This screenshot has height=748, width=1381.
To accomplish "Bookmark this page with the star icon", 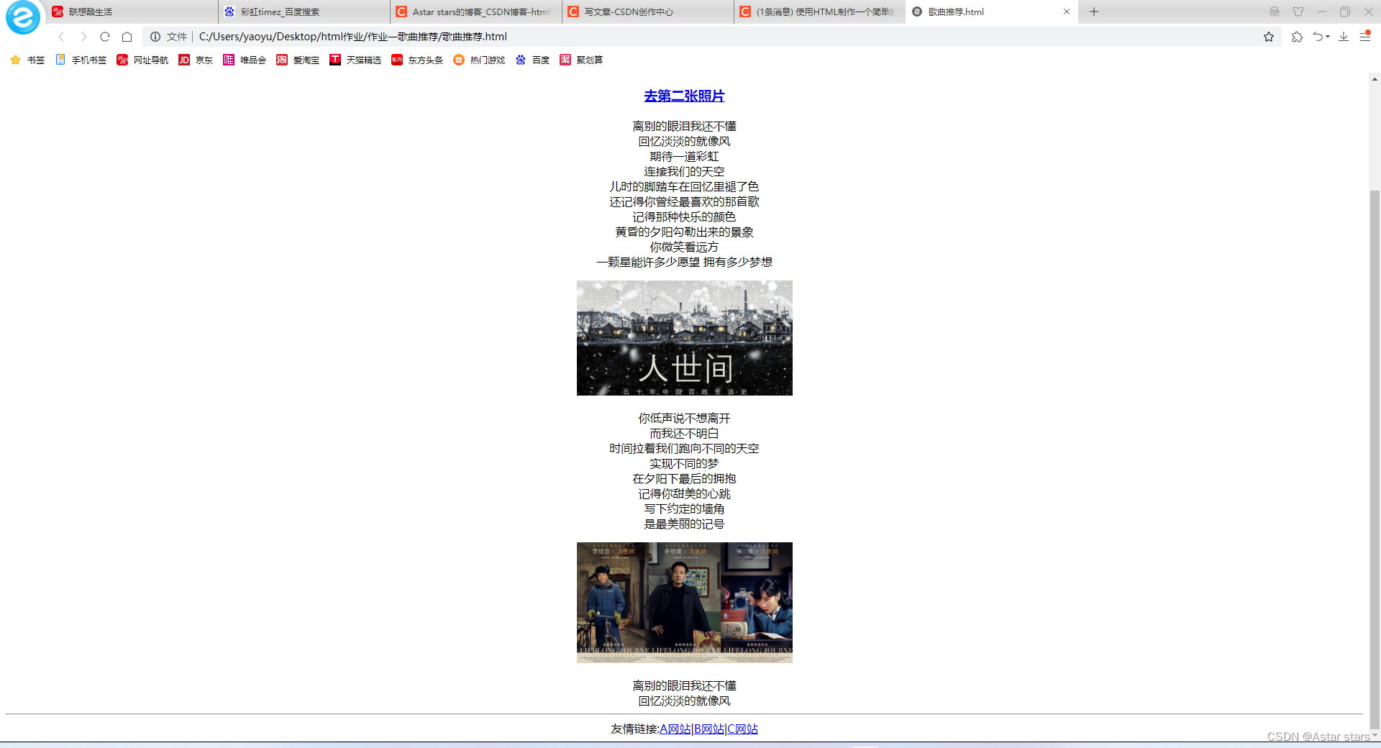I will tap(1269, 37).
